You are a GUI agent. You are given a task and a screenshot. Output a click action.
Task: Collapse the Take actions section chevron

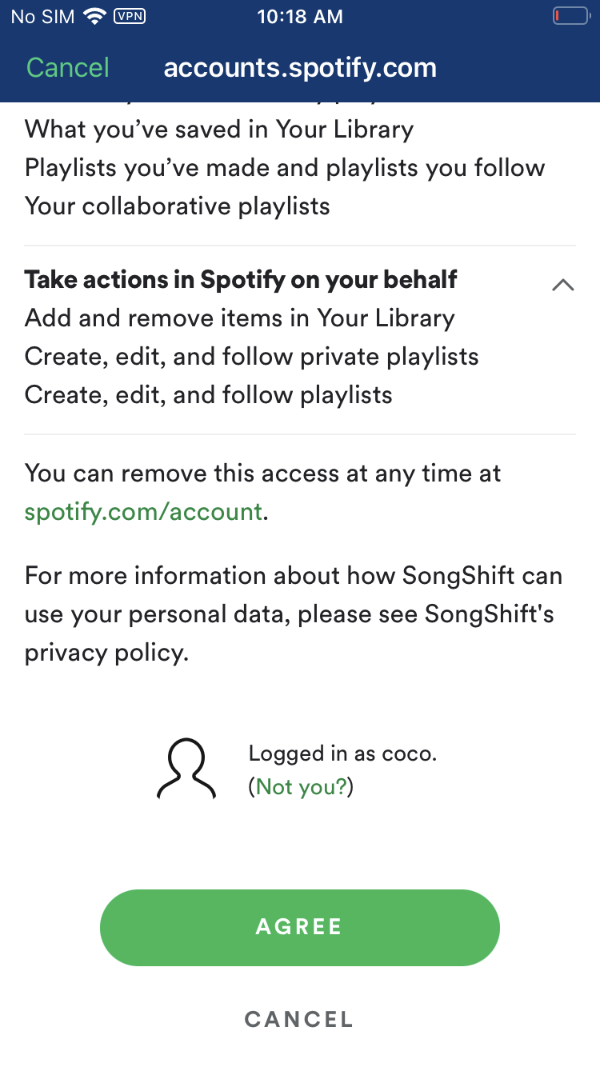coord(563,285)
